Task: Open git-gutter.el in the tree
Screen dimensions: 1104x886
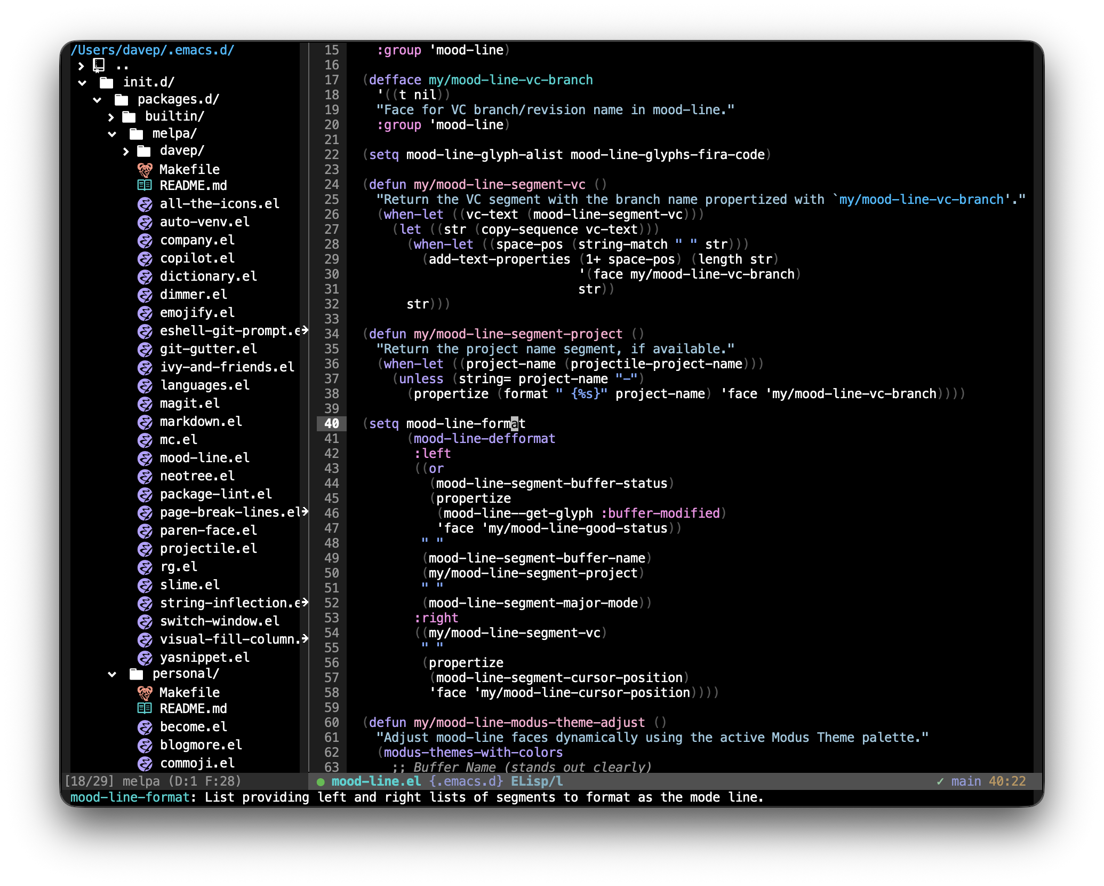Action: point(209,349)
